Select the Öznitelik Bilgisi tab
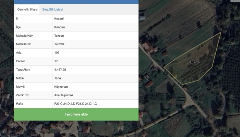The image size is (240, 137). pyautogui.click(x=27, y=10)
